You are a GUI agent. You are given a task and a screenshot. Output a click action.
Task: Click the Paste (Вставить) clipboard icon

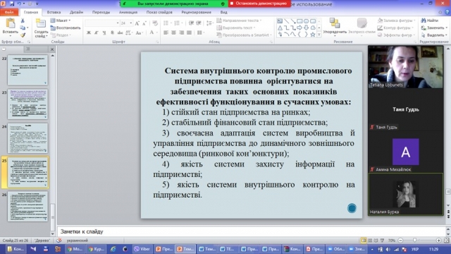coord(11,23)
